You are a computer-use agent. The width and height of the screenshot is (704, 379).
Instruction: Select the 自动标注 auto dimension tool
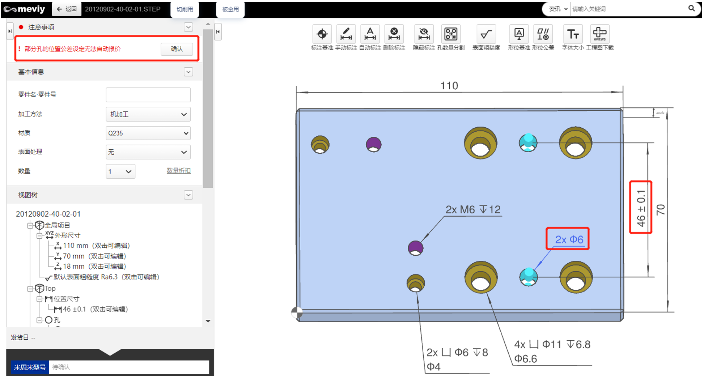point(370,34)
